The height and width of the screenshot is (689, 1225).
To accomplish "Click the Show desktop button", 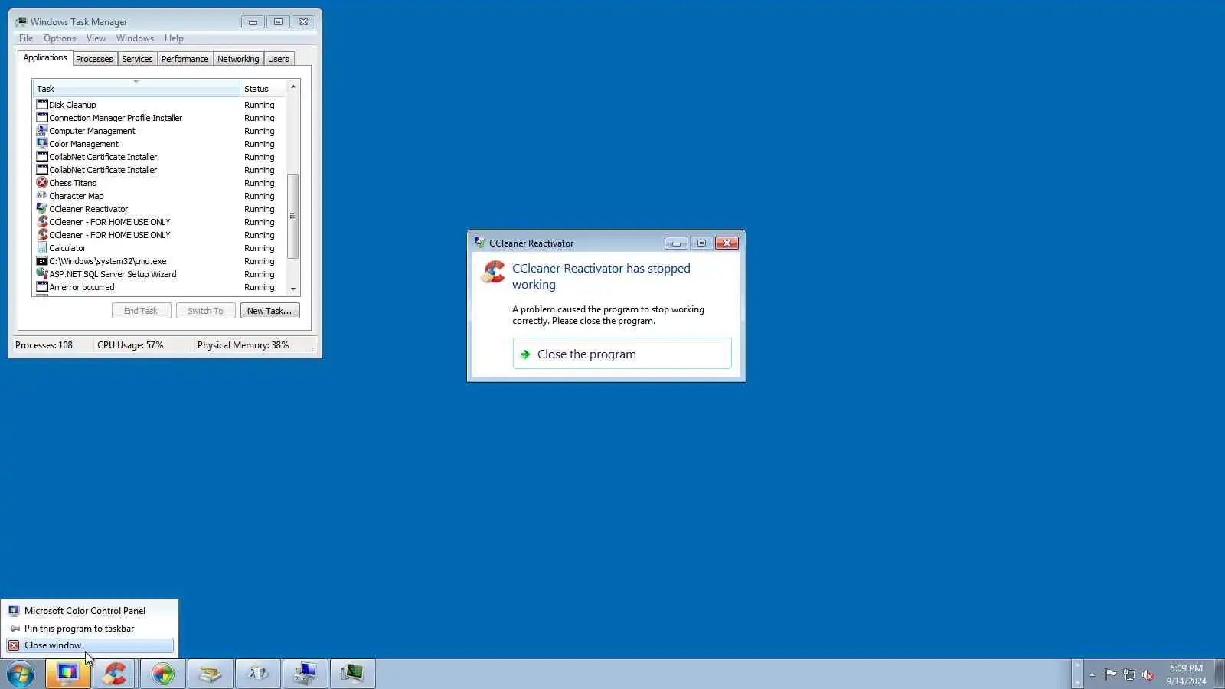I will click(x=1219, y=674).
